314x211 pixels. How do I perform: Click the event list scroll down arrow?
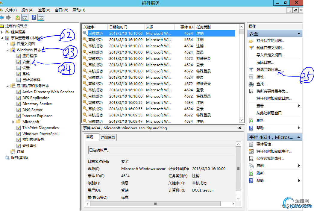pyautogui.click(x=242, y=120)
